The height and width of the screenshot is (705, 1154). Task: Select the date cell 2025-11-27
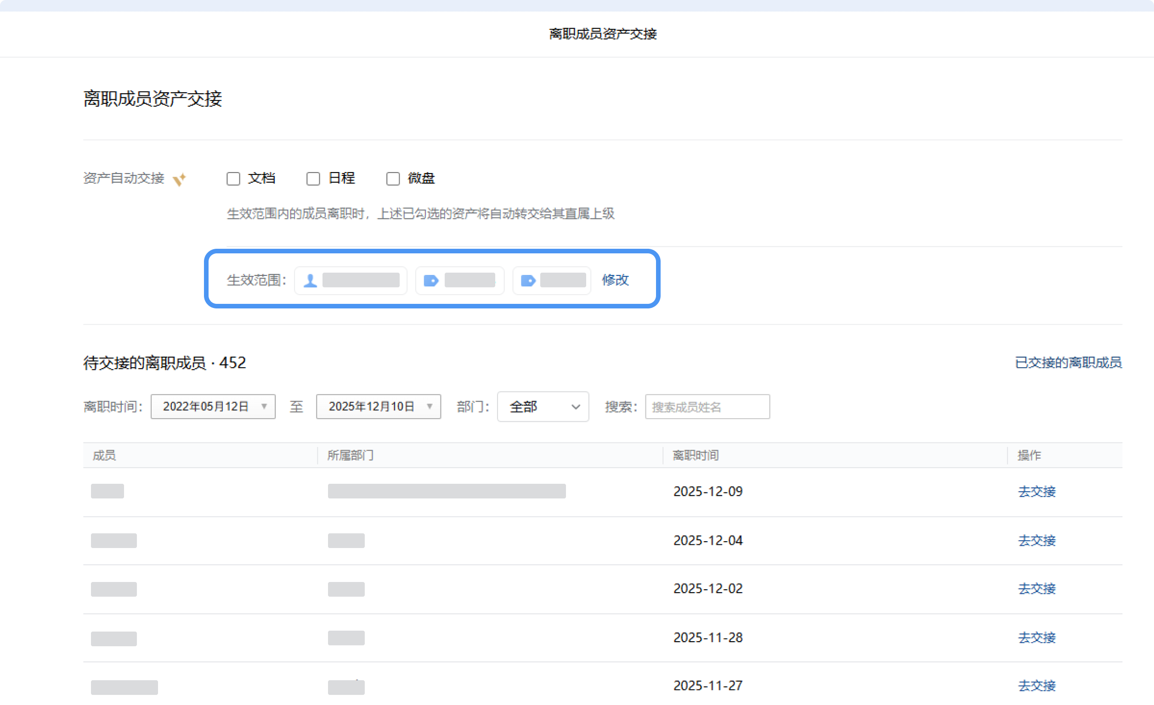(x=707, y=686)
